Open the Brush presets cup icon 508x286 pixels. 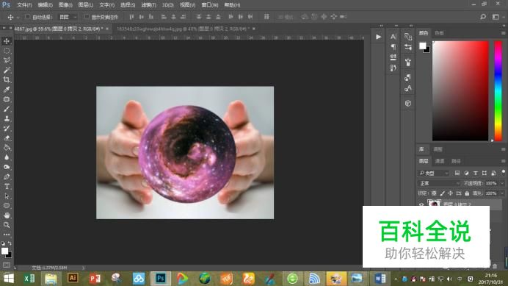(x=408, y=62)
